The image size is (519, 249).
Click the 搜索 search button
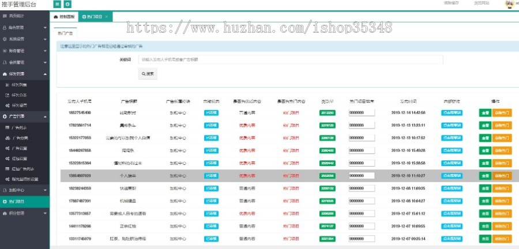148,74
